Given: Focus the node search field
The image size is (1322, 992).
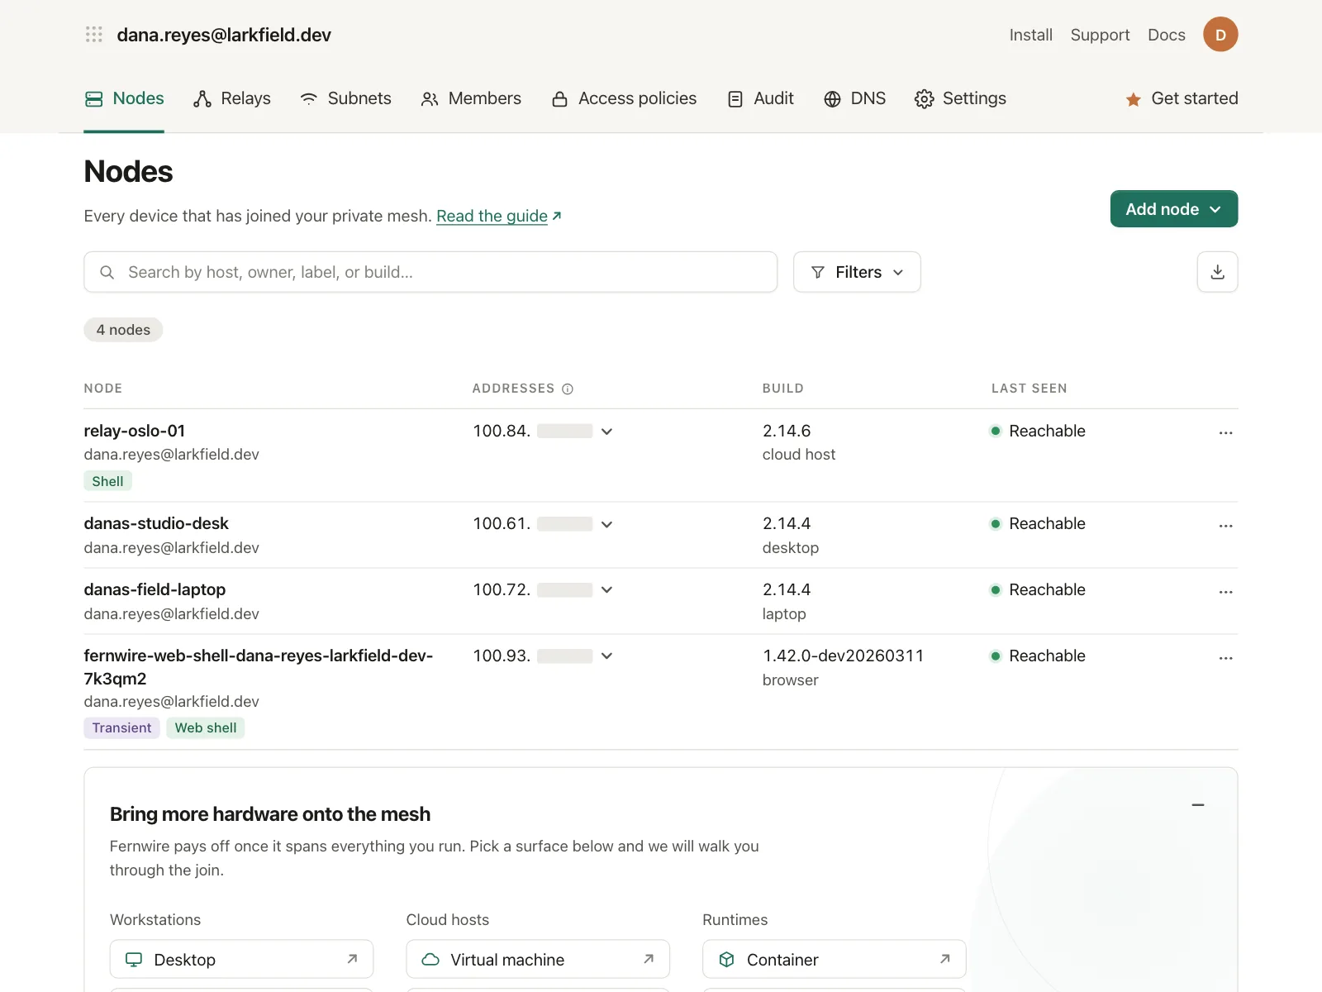Looking at the screenshot, I should (x=430, y=272).
